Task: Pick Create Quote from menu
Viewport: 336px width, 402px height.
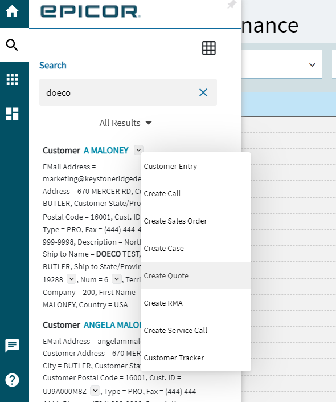Action: tap(196, 275)
